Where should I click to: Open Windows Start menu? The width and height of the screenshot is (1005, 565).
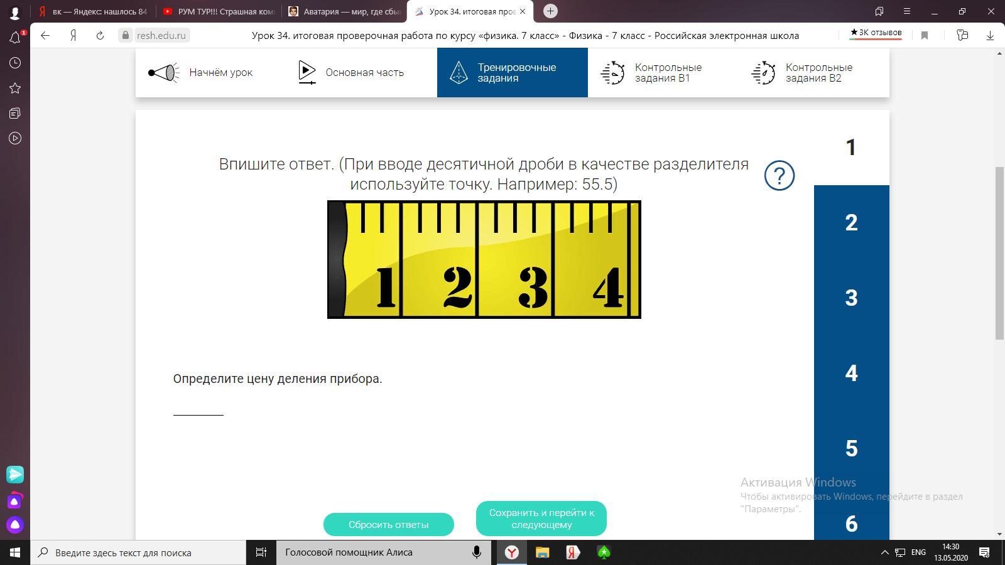tap(15, 552)
